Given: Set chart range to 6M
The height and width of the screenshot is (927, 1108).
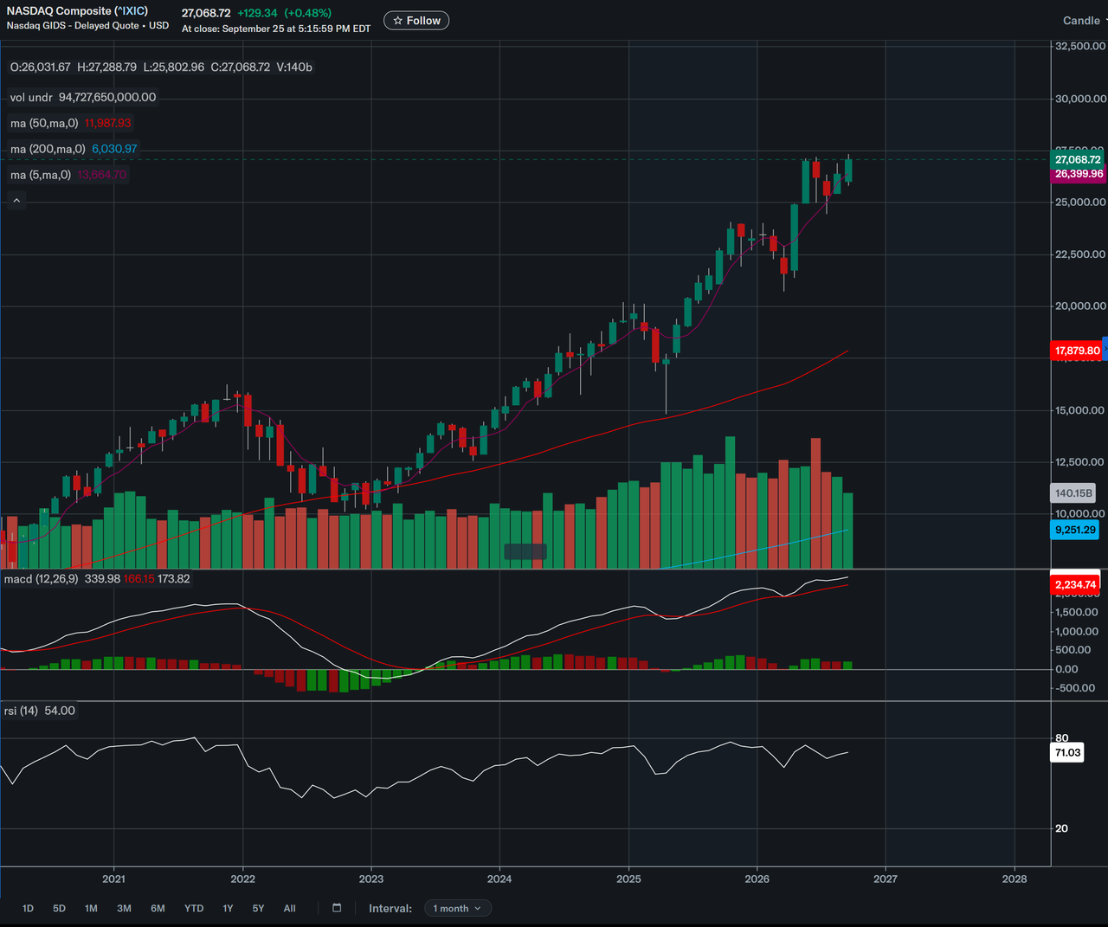Looking at the screenshot, I should pyautogui.click(x=158, y=908).
